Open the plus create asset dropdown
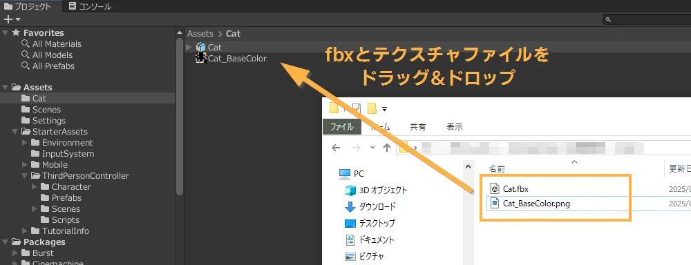The image size is (691, 265). (x=12, y=19)
